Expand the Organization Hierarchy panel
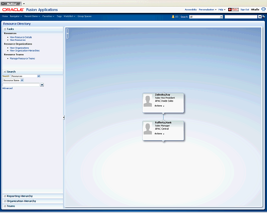Viewport: 267px width, 213px height. coord(5,201)
